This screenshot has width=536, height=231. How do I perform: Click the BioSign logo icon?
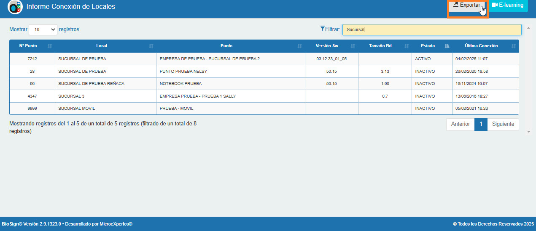pos(15,7)
